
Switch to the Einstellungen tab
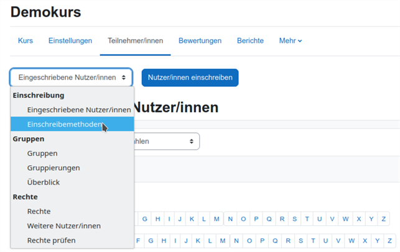point(70,41)
